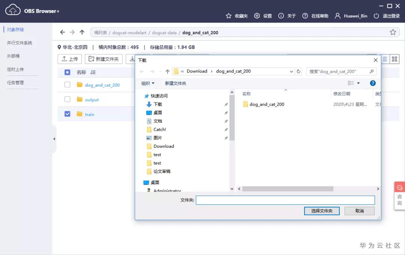Viewport: 405px width, 255px height.
Task: Click 桶列表 in the breadcrumb
Action: (100, 33)
